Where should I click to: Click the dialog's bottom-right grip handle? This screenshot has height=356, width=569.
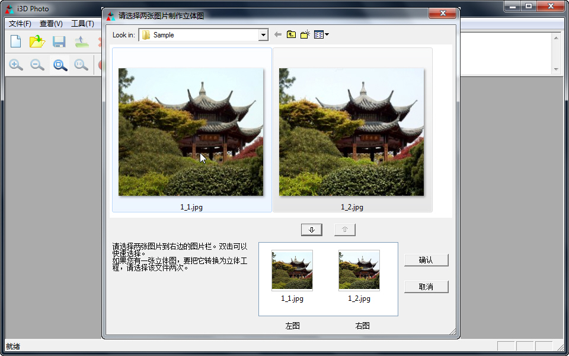(x=452, y=331)
